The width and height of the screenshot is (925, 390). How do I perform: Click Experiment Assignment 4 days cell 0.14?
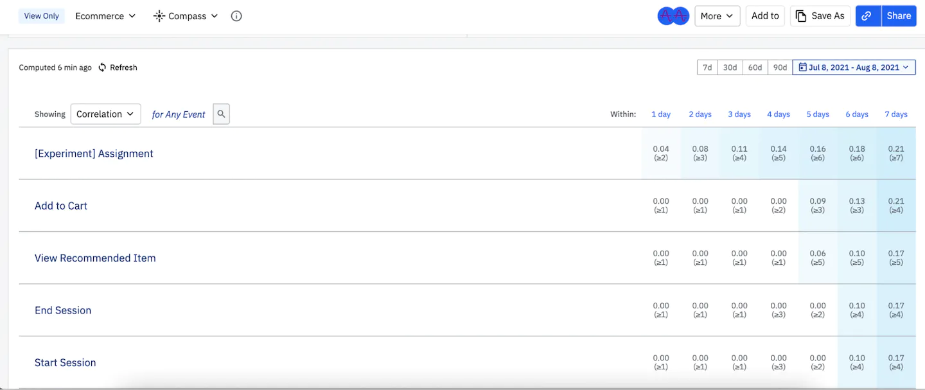tap(779, 154)
